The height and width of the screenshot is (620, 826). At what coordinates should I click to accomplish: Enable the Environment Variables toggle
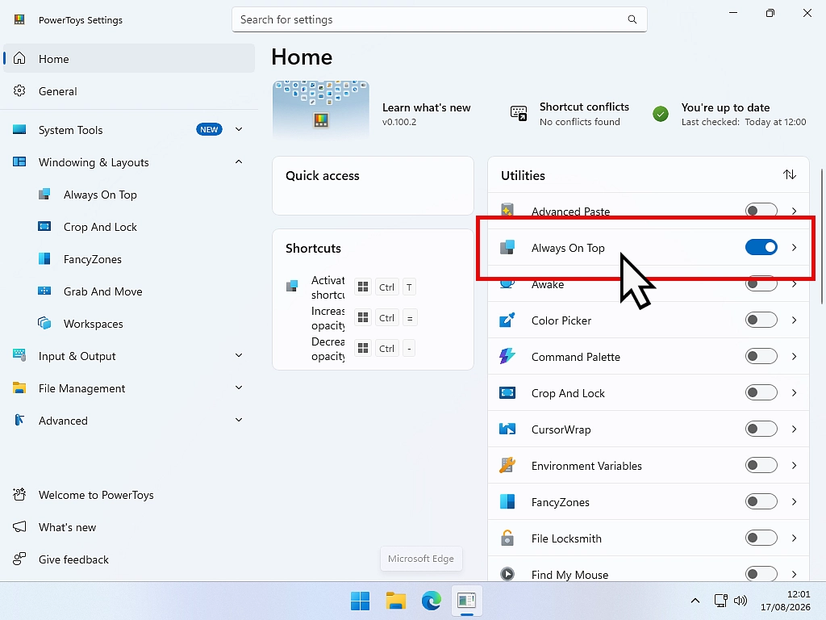761,466
